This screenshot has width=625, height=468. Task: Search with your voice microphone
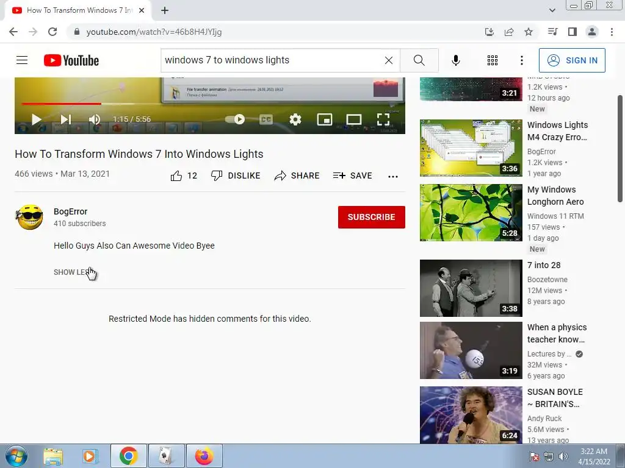pos(455,60)
